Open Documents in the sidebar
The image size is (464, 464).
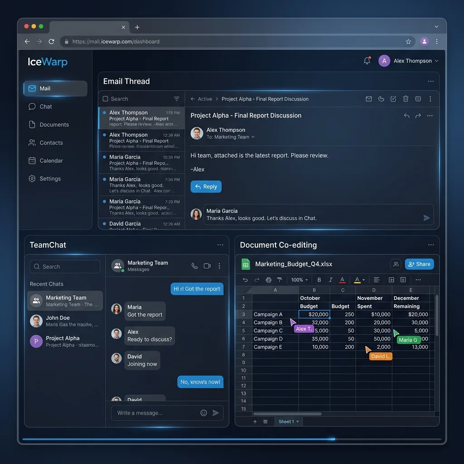[x=49, y=125]
